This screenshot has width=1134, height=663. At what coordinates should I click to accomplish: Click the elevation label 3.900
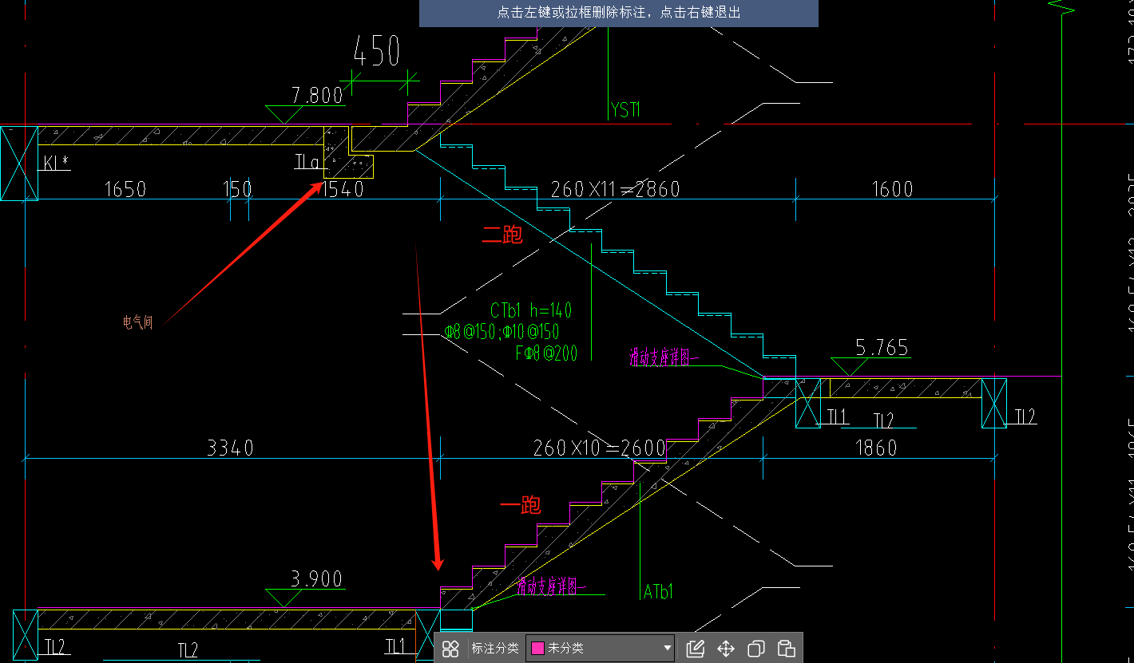click(317, 579)
